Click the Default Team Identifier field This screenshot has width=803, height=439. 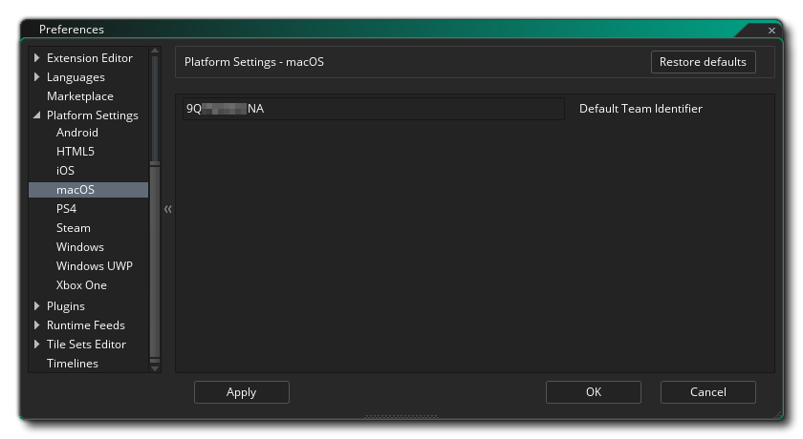pos(373,109)
